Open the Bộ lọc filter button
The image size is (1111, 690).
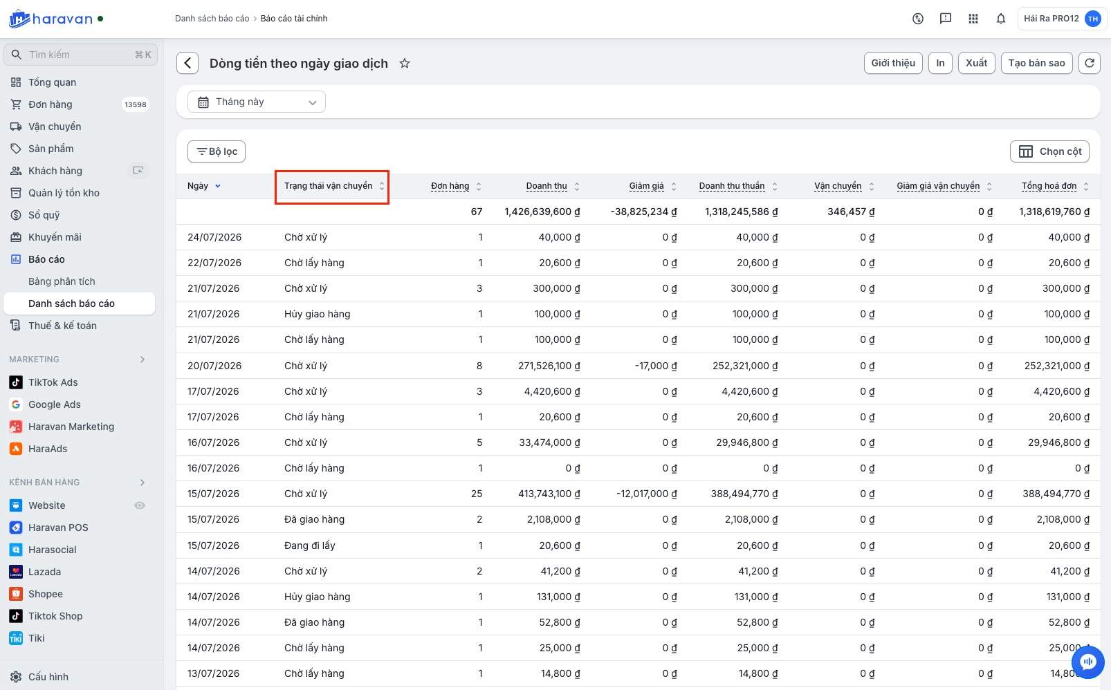(x=217, y=151)
